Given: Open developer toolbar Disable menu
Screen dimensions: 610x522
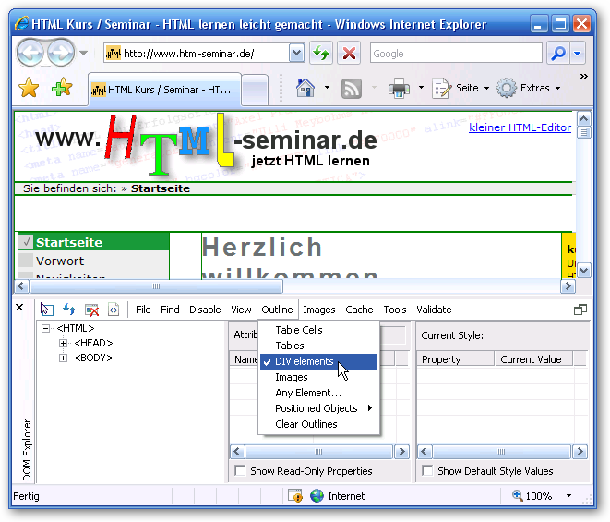Looking at the screenshot, I should (205, 310).
